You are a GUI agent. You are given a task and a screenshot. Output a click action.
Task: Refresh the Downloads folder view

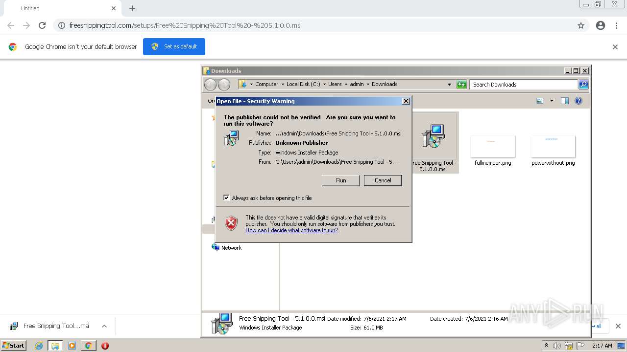click(461, 85)
